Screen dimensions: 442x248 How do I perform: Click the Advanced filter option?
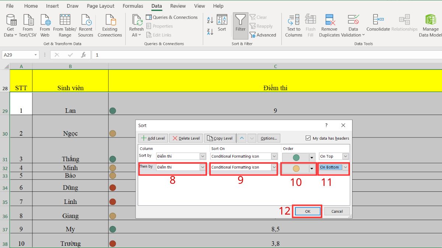point(263,35)
